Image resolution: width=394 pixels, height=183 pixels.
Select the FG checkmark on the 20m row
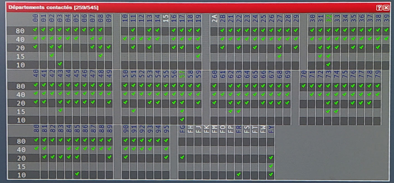point(182,157)
